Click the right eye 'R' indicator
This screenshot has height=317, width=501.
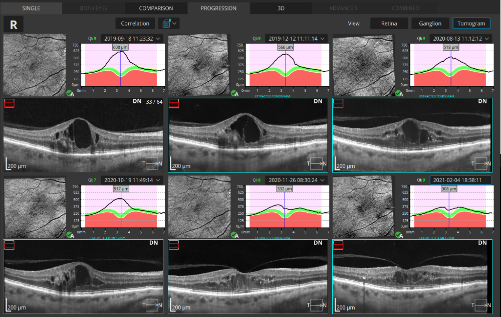[14, 24]
